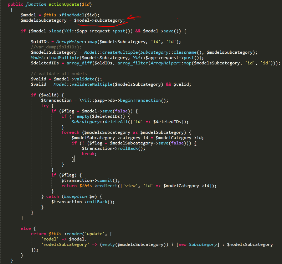282x264 pixels.
Task: Click the Subcategory::classname() argument
Action: tap(171, 52)
